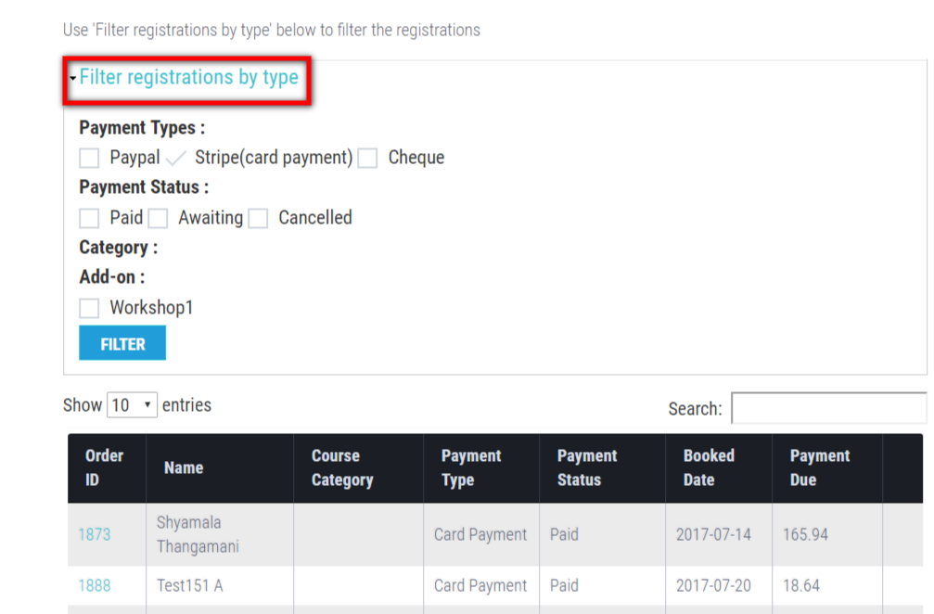Click payment due value 18.64
The image size is (934, 614).
click(801, 586)
